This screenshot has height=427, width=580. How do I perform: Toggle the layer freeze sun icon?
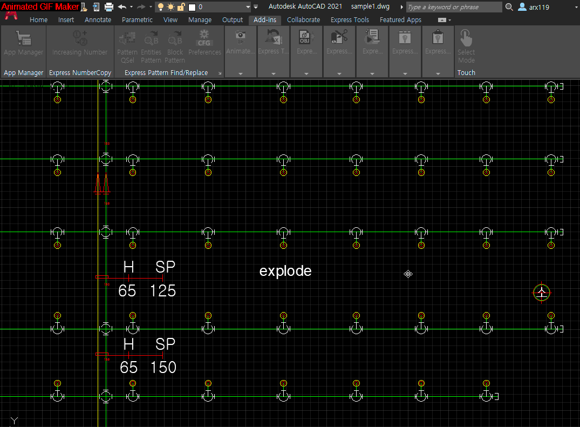pyautogui.click(x=170, y=7)
